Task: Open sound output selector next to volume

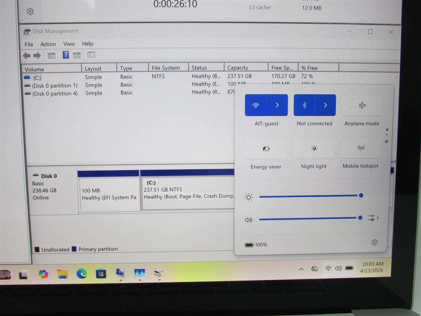Action: [x=373, y=218]
